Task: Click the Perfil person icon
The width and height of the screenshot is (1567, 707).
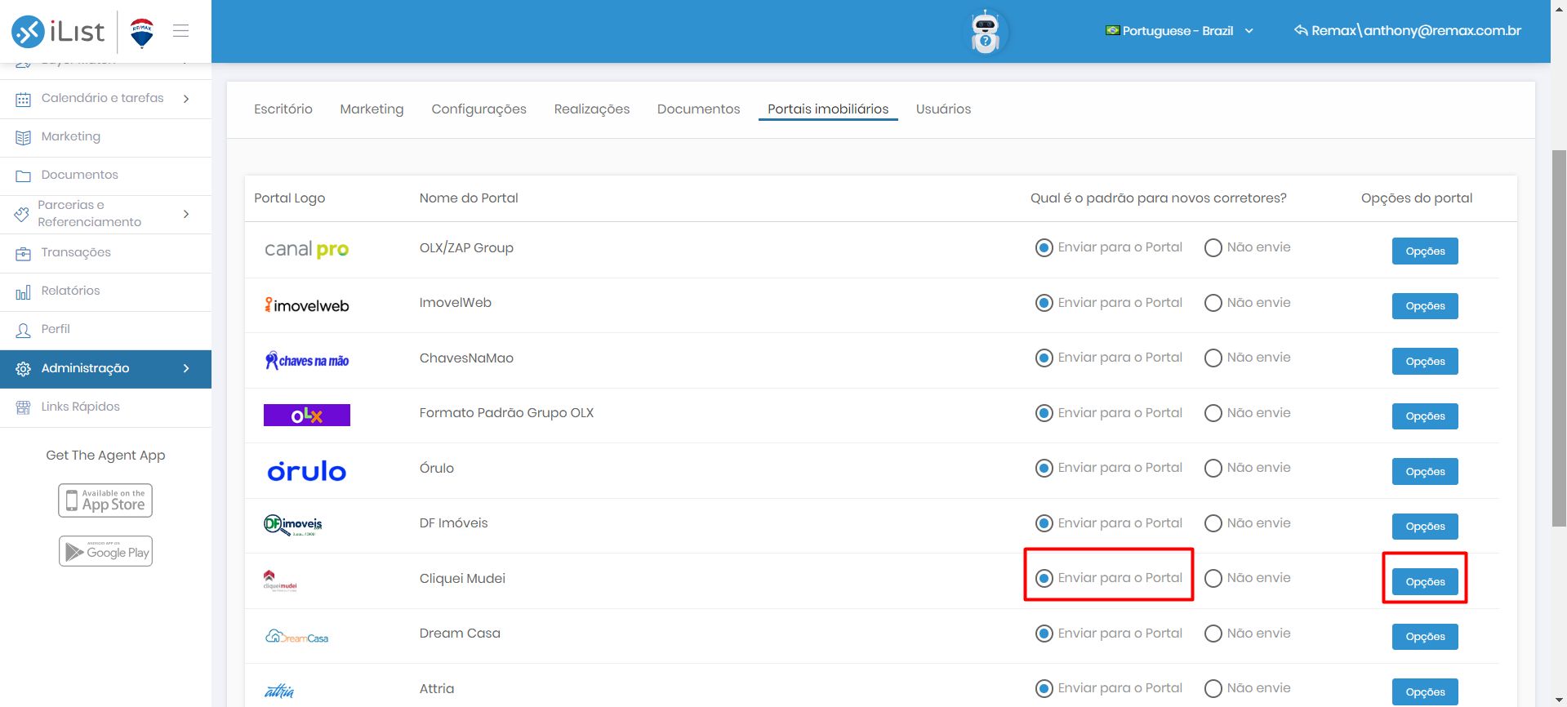Action: coord(23,330)
